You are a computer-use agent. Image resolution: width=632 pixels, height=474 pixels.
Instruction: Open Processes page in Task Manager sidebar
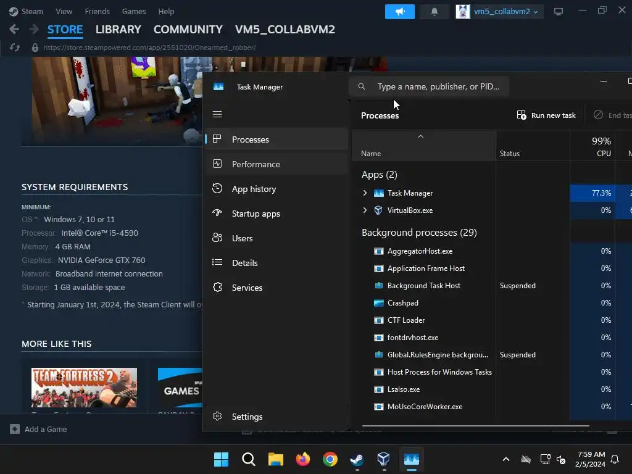click(277, 139)
